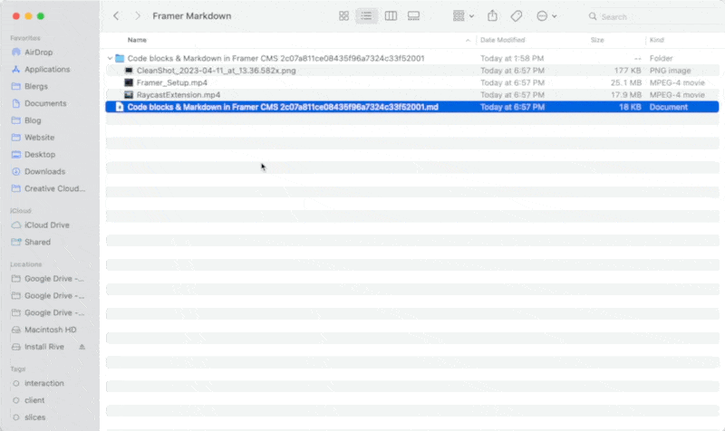Viewport: 725px width, 431px height.
Task: Click the Edit Tags icon
Action: pos(517,16)
